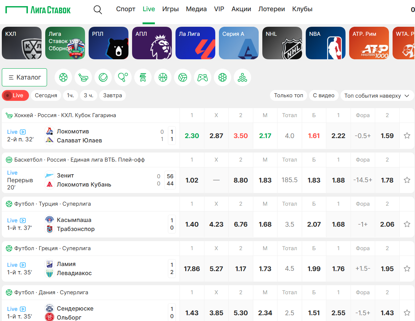Screen dimensions: 415x321
Task: Play video stream for Локомотив match
Action: (23, 132)
